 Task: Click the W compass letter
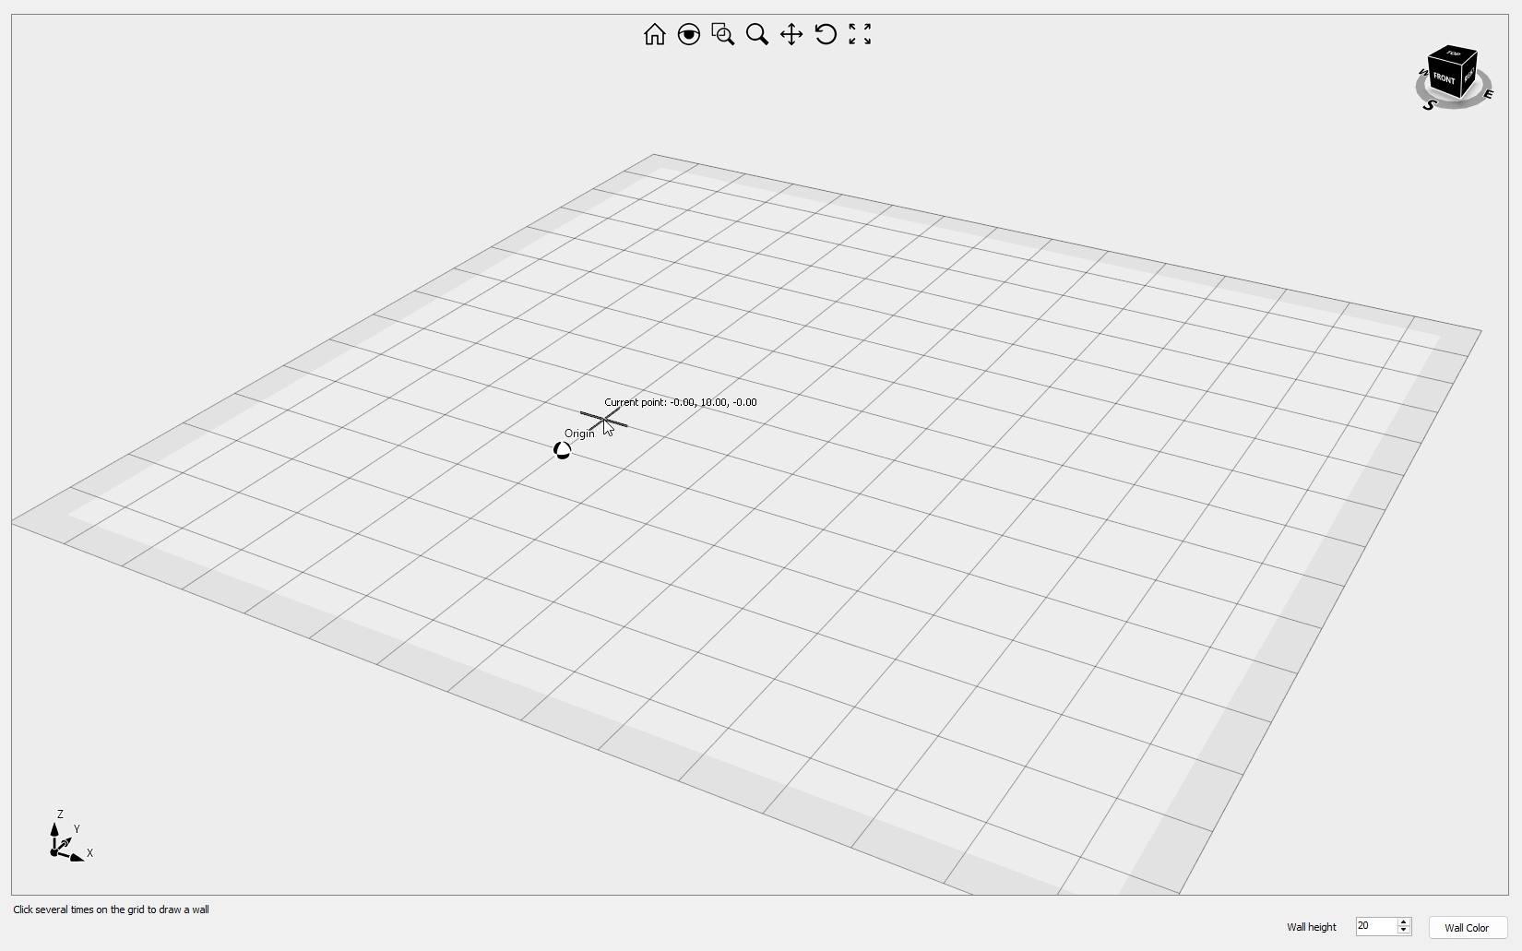(1422, 73)
